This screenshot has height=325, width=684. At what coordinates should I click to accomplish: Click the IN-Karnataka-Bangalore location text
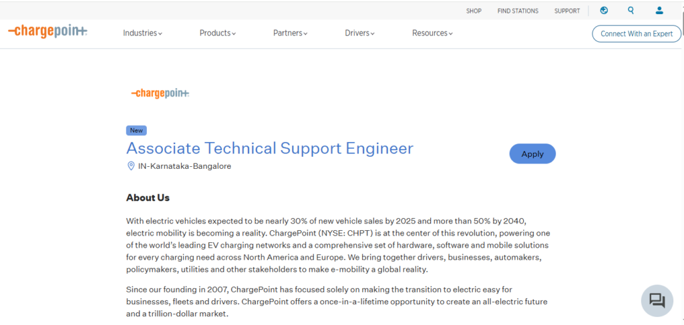pyautogui.click(x=184, y=166)
